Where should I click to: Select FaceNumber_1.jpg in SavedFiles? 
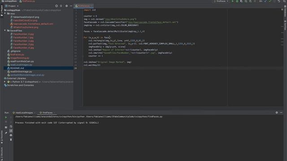[x=23, y=38]
